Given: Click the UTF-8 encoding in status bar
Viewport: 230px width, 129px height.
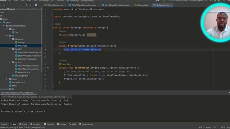Looking at the screenshot, I should [222, 128].
